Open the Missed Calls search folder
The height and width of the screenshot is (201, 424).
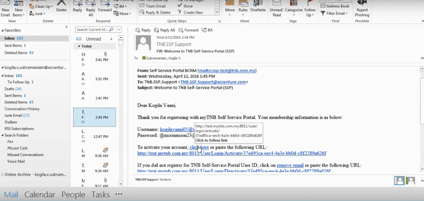pos(17,148)
